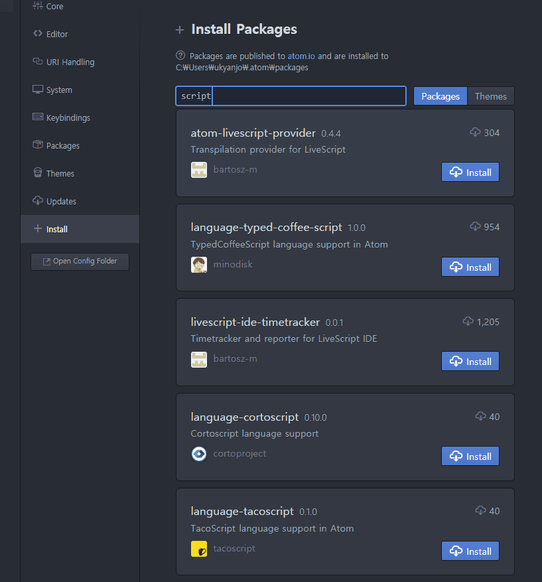Click the description 'Transpilation provider for LiveScript'
The height and width of the screenshot is (582, 542).
click(268, 149)
